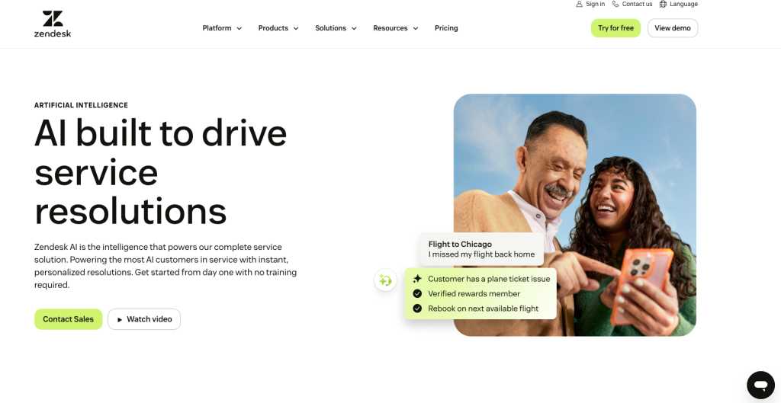Click the Watch video button label
781x403 pixels.
pyautogui.click(x=149, y=319)
